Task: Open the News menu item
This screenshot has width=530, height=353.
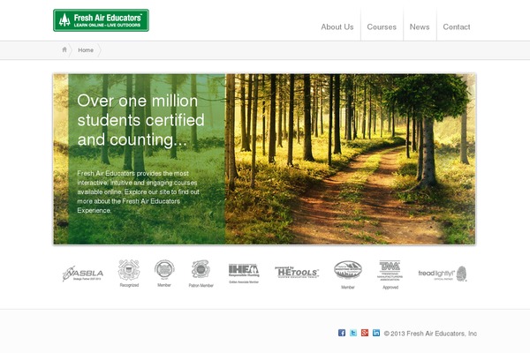Action: pos(420,27)
